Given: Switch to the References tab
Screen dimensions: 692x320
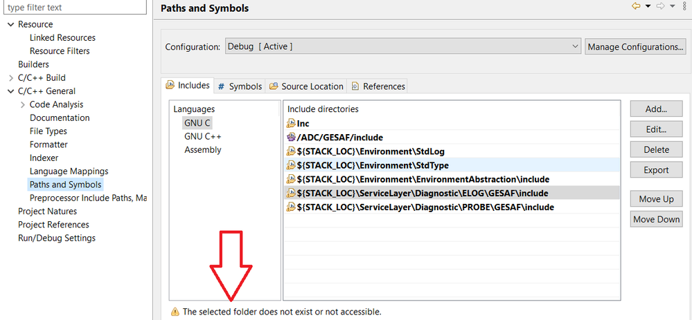Looking at the screenshot, I should 378,86.
